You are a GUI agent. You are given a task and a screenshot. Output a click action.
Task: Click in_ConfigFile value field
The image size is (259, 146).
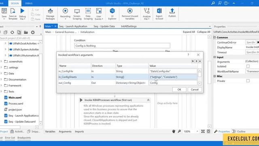[x=173, y=71]
